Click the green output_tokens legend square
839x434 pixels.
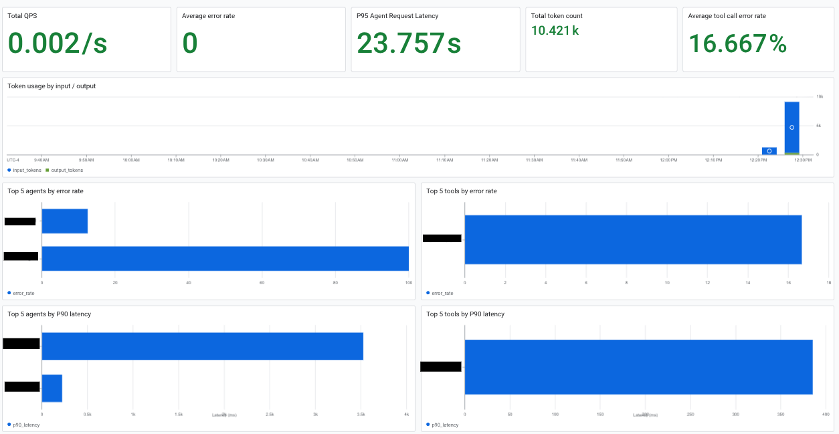click(45, 170)
